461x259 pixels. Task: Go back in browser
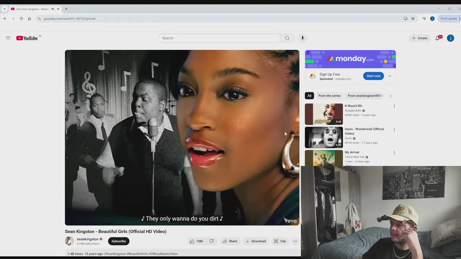5,19
